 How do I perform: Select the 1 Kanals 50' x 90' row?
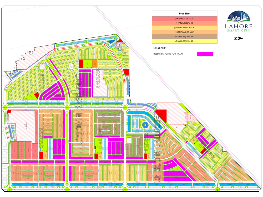pos(184,23)
